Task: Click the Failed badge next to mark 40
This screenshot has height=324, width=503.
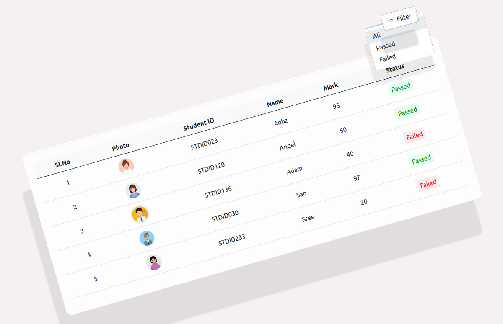Action: coord(415,135)
